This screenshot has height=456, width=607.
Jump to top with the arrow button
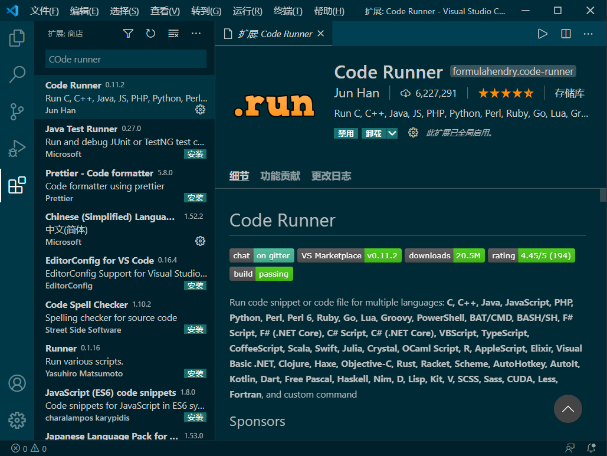pos(567,409)
